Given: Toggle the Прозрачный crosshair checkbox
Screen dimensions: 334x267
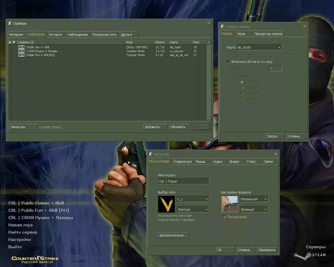Looking at the screenshot, I should [224, 217].
